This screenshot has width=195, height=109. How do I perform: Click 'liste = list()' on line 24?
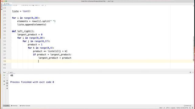(21, 11)
